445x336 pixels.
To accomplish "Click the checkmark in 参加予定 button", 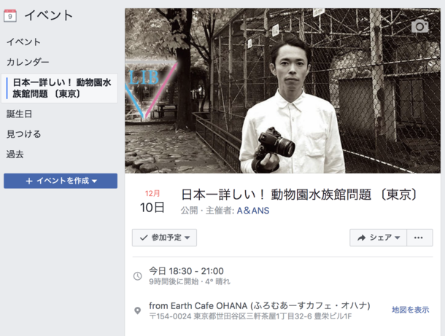I will click(144, 238).
